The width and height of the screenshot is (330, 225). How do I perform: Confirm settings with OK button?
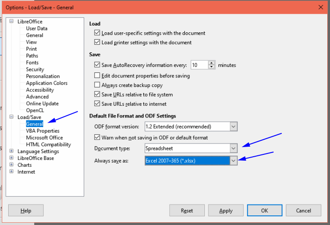click(x=265, y=210)
